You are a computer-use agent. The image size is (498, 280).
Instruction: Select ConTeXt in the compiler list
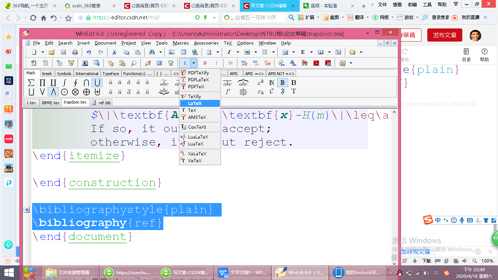coord(200,127)
